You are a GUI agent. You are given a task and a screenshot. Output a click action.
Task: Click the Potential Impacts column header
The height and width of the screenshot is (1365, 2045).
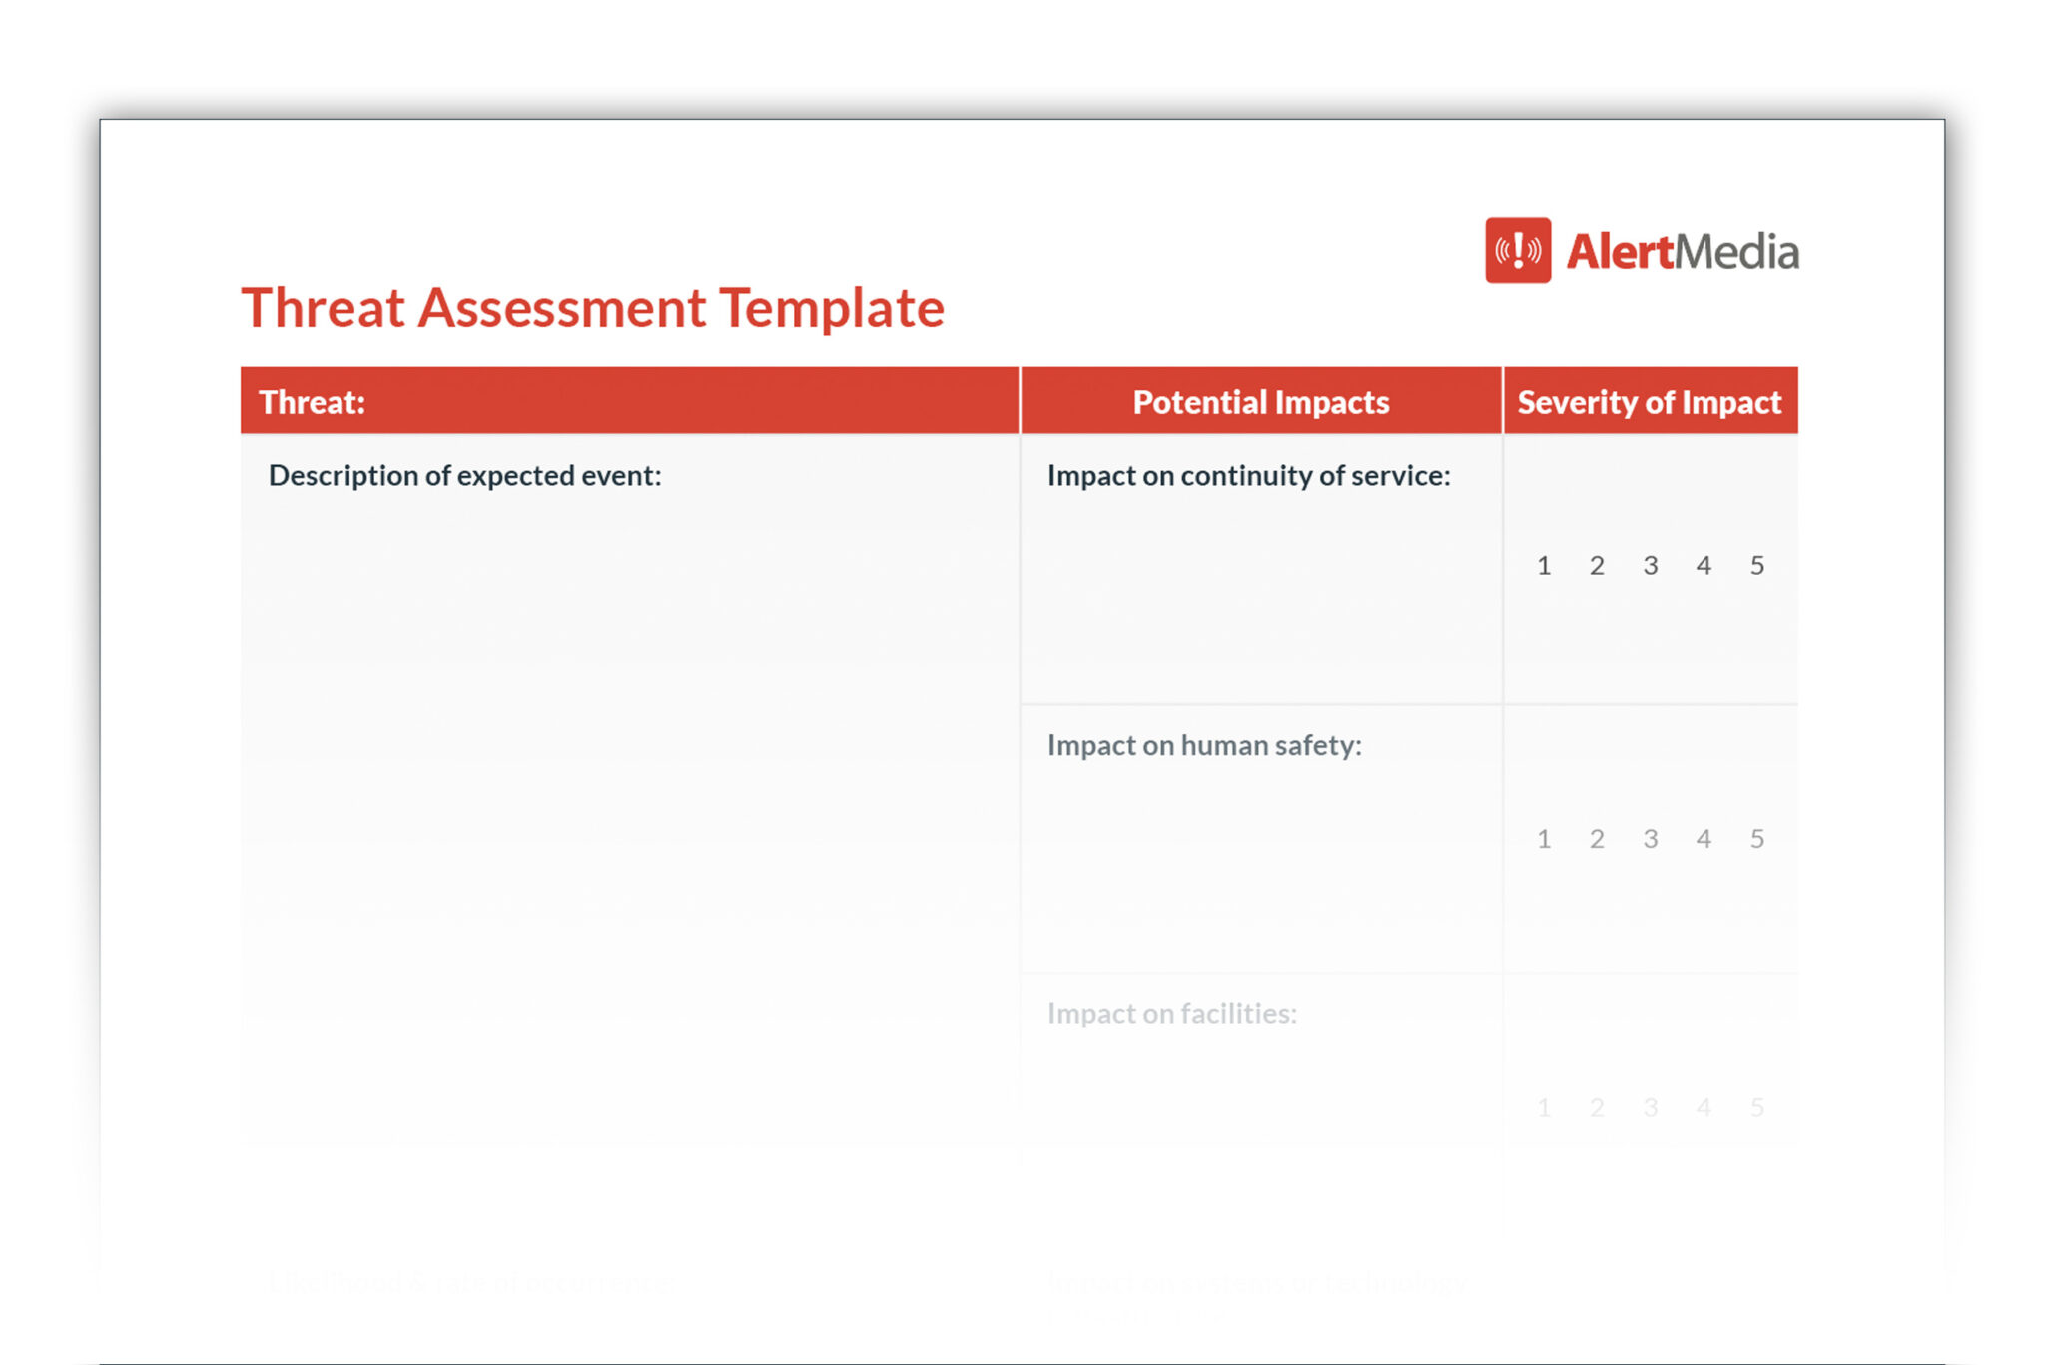click(x=1261, y=401)
